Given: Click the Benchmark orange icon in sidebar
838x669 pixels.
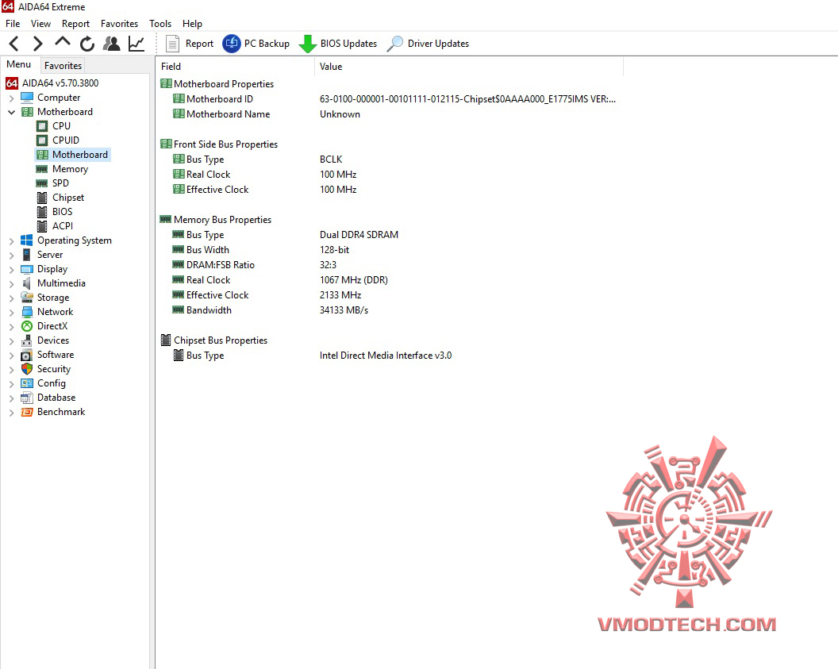Looking at the screenshot, I should [x=27, y=412].
